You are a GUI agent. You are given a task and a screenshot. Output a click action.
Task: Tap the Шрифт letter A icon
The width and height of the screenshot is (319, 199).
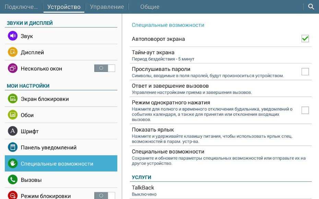point(13,131)
